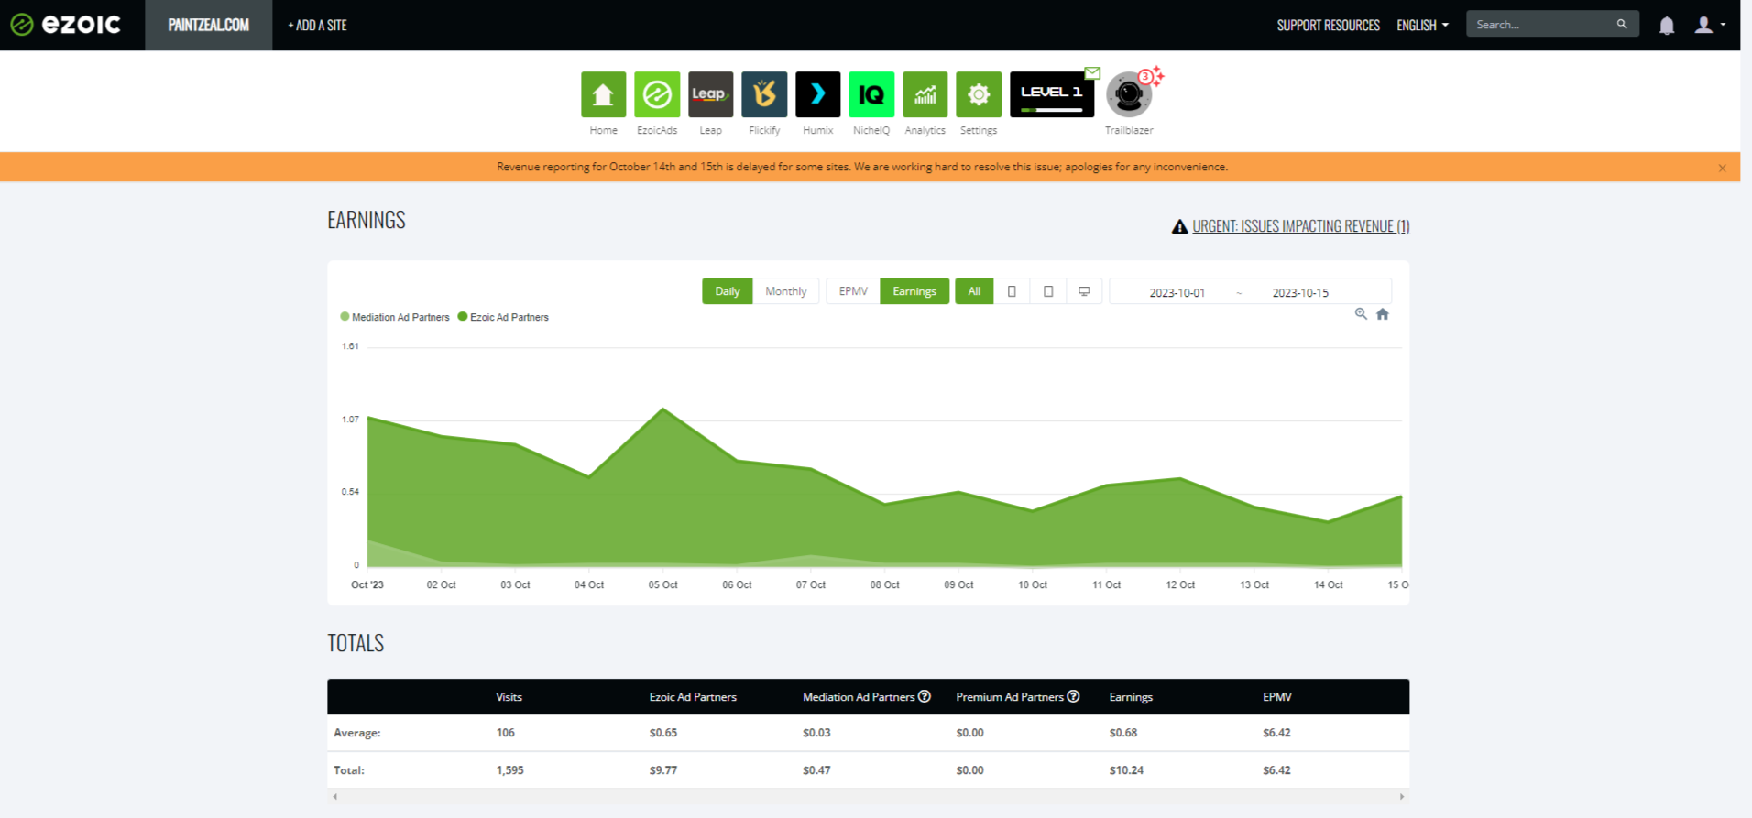Screen dimensions: 1752x818
Task: Click Add a Site
Action: pos(317,26)
